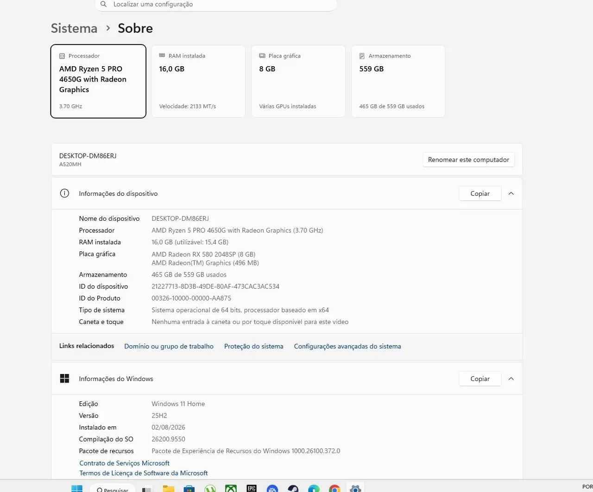Select the Placa gráfica summary card
Viewport: 593px width, 492px height.
coord(298,81)
